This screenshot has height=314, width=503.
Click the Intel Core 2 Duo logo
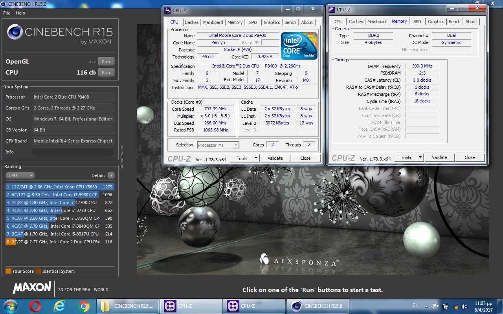pos(299,46)
